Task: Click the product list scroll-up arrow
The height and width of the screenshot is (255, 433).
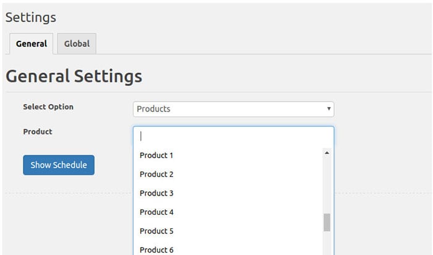Action: 327,153
